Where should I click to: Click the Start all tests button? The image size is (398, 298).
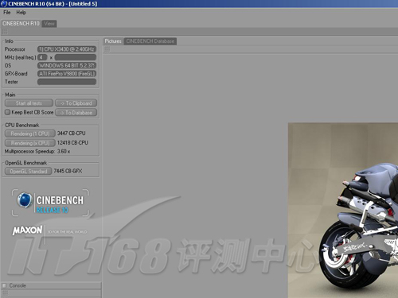point(29,103)
